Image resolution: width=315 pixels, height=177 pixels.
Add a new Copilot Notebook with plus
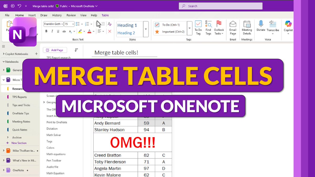point(36,54)
